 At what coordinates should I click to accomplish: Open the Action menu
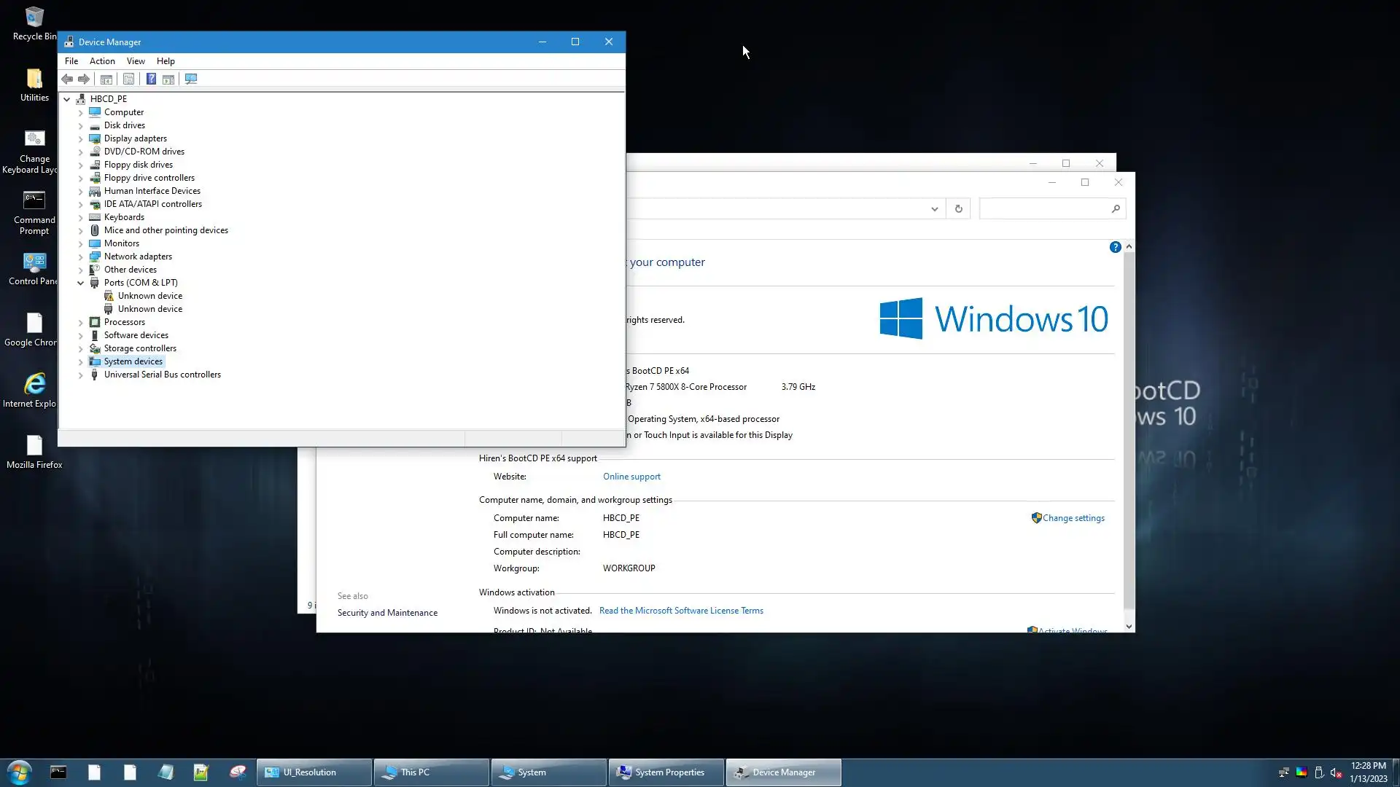tap(102, 61)
